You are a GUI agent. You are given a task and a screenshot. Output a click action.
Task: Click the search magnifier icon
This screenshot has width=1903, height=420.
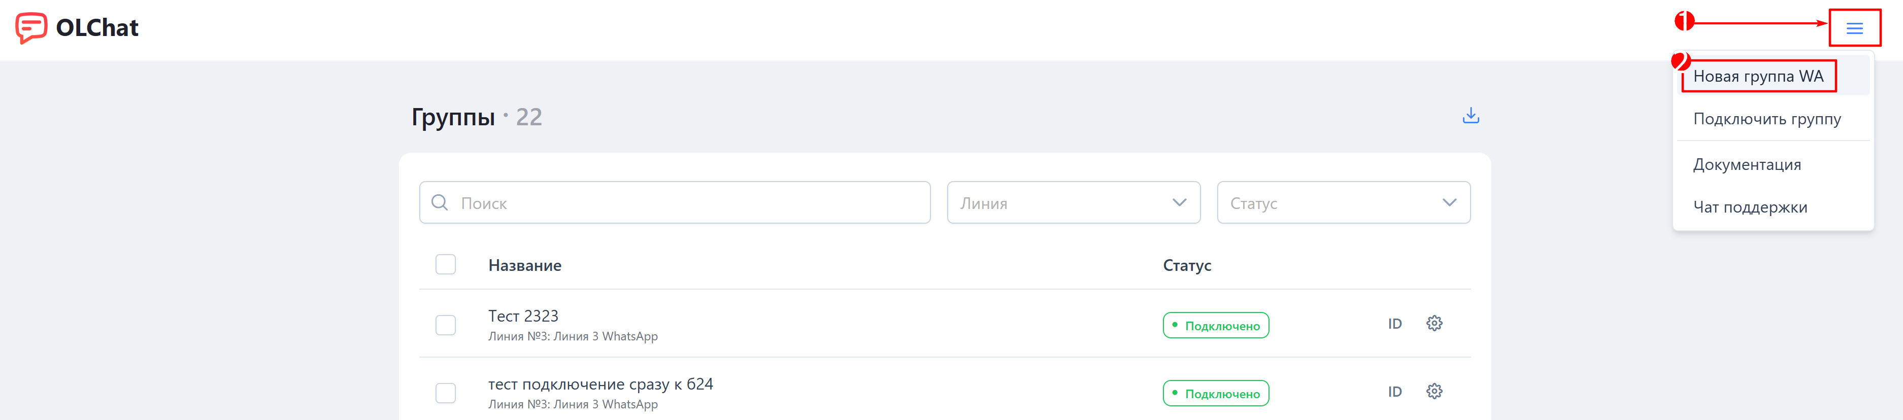point(440,202)
